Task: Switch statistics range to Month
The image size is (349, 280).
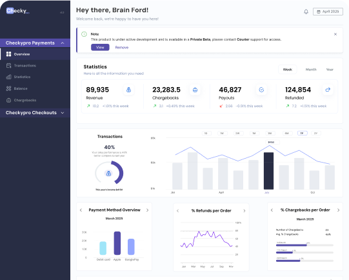Action: point(311,70)
